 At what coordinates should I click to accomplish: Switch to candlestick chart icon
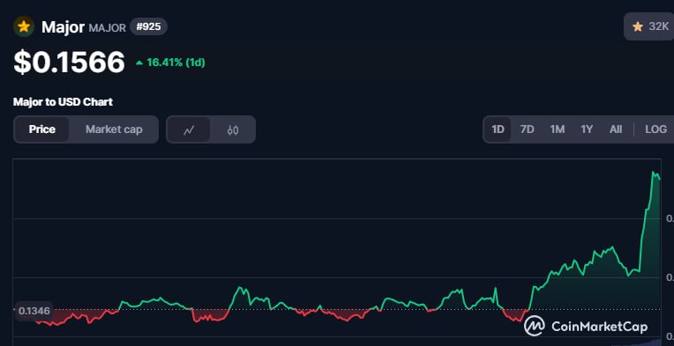click(x=233, y=129)
